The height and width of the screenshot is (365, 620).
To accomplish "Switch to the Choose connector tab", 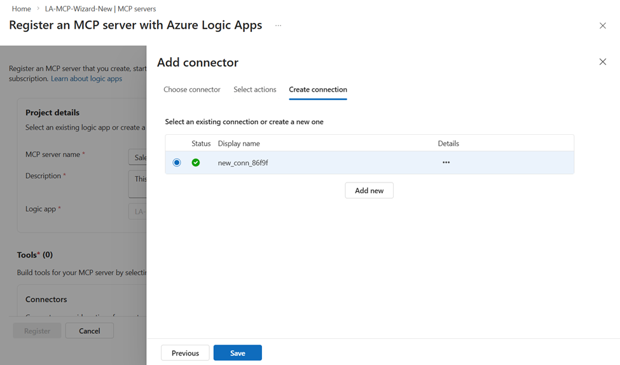I will 192,90.
